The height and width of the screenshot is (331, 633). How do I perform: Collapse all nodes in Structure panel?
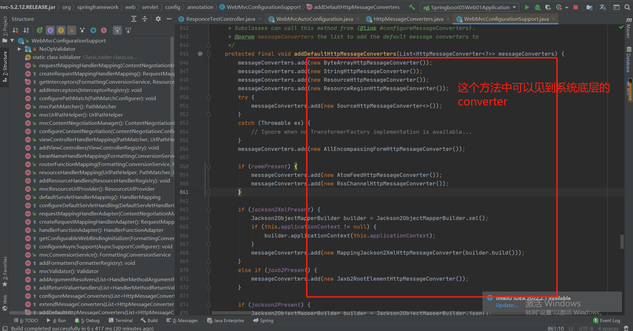click(144, 19)
